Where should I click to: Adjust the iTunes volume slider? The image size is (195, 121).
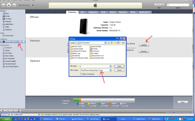point(26,5)
